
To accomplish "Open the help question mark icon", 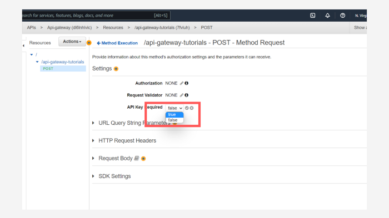I will click(343, 16).
